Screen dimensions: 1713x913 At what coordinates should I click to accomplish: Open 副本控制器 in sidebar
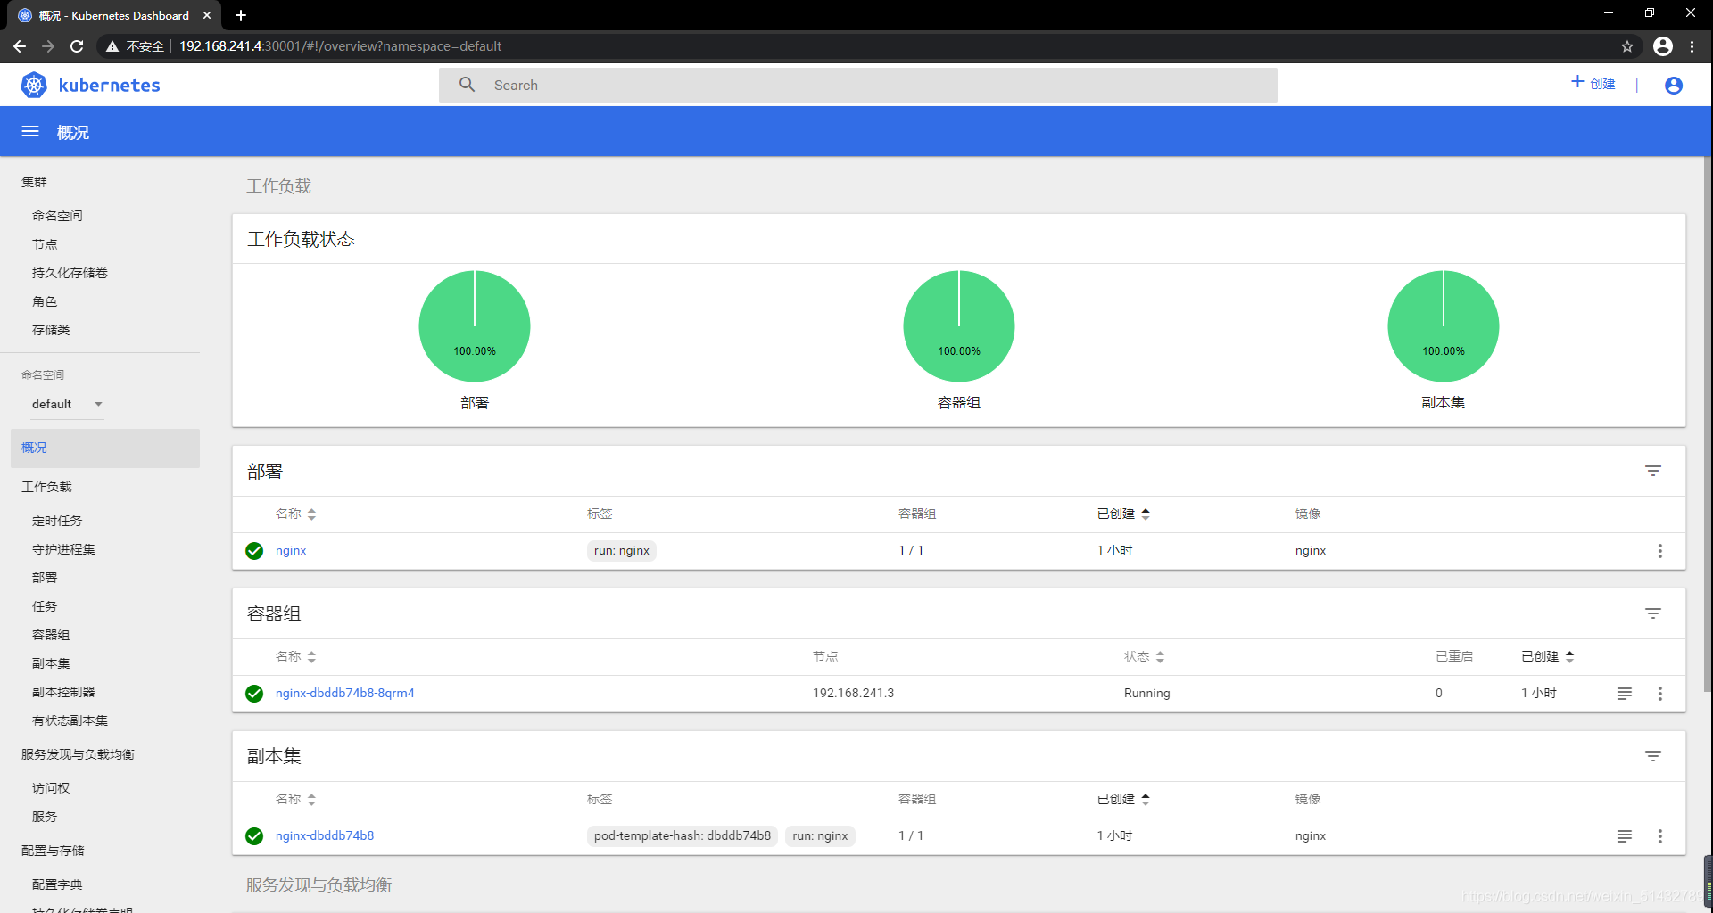click(63, 692)
